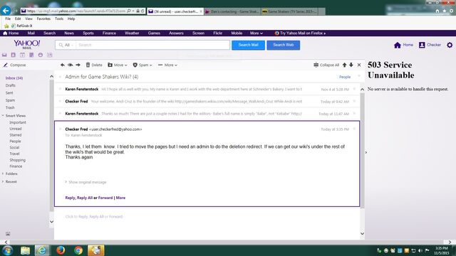Click the volume icon in system tray
This screenshot has height=256, width=456.
[420, 250]
